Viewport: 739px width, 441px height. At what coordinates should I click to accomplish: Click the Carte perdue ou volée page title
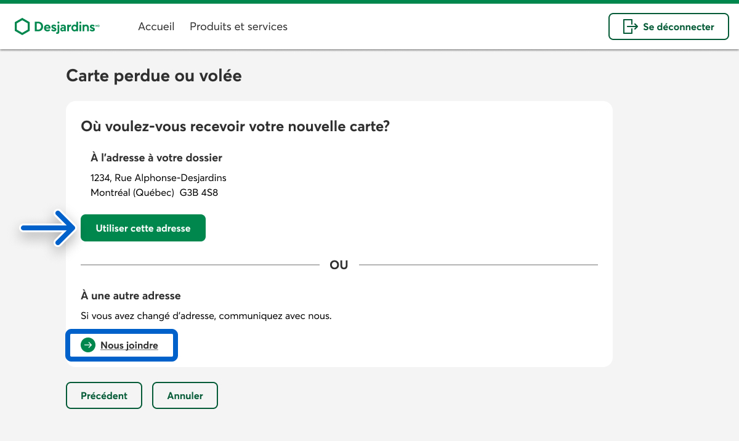154,76
